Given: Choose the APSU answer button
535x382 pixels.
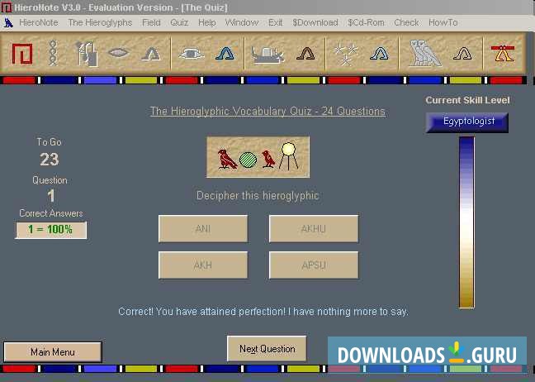Looking at the screenshot, I should (x=314, y=265).
